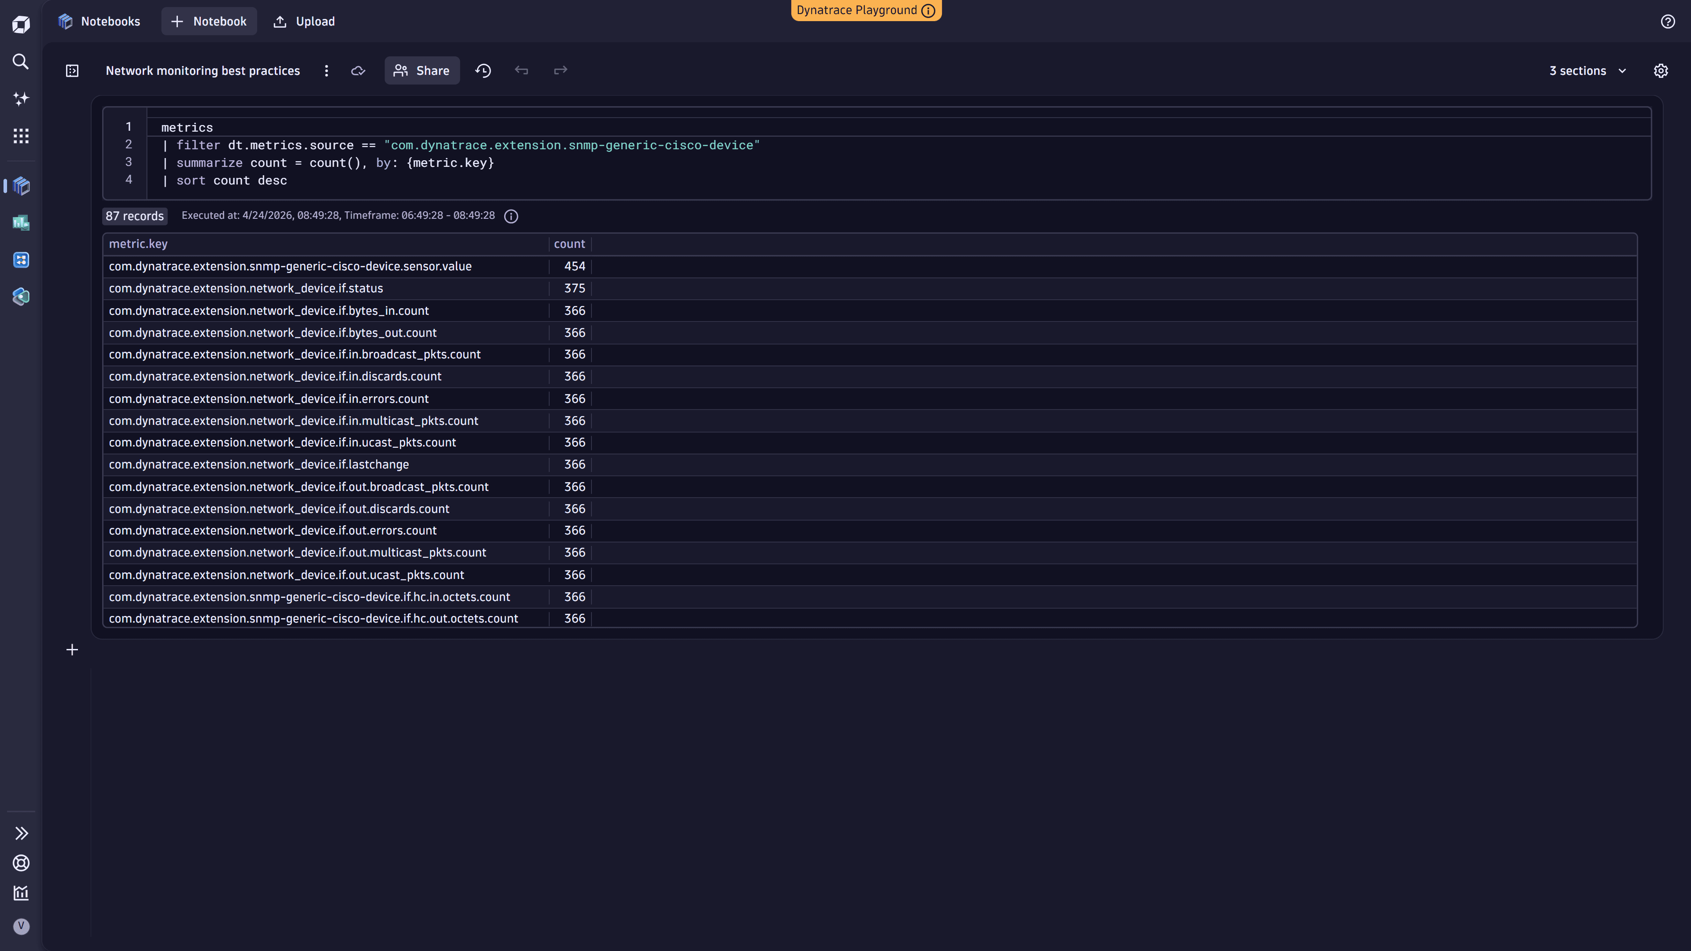Select the network_device.if.status row
Screen dimensions: 1691x951
pos(870,289)
